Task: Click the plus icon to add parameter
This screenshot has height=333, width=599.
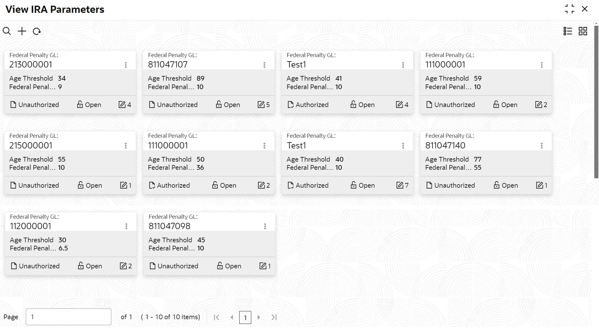Action: click(x=22, y=31)
